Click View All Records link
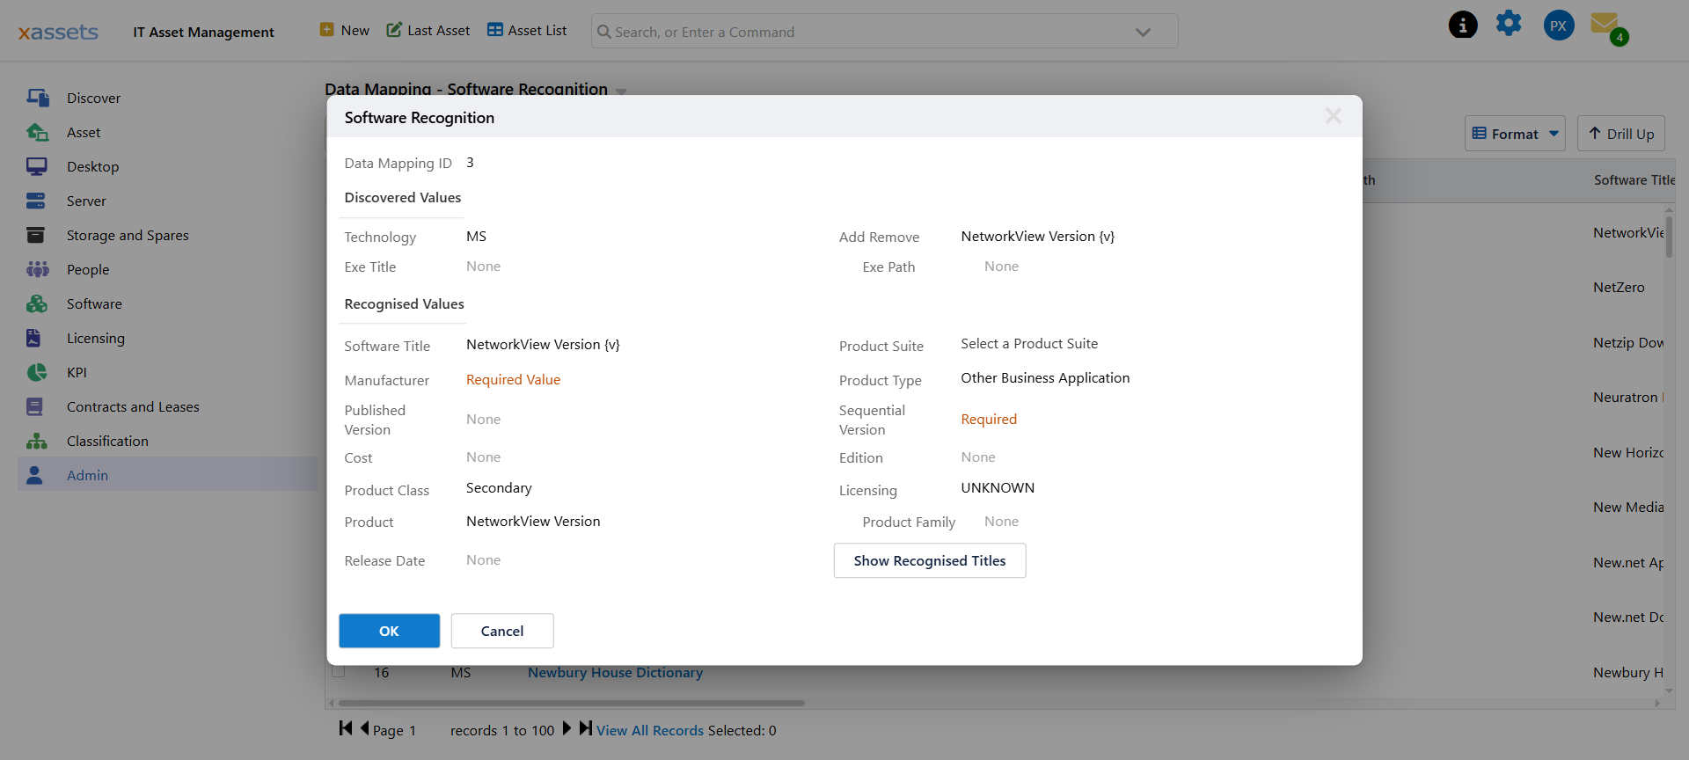Screen dimensions: 1689x760 (650, 730)
